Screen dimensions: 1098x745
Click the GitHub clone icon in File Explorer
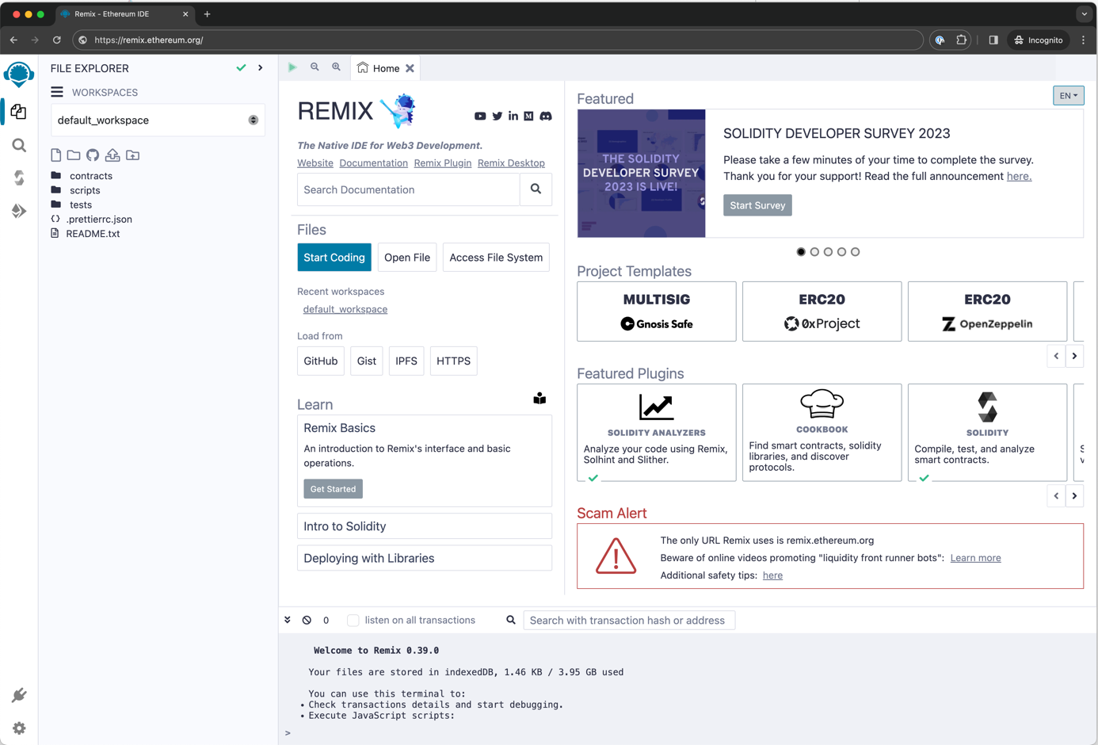coord(93,155)
